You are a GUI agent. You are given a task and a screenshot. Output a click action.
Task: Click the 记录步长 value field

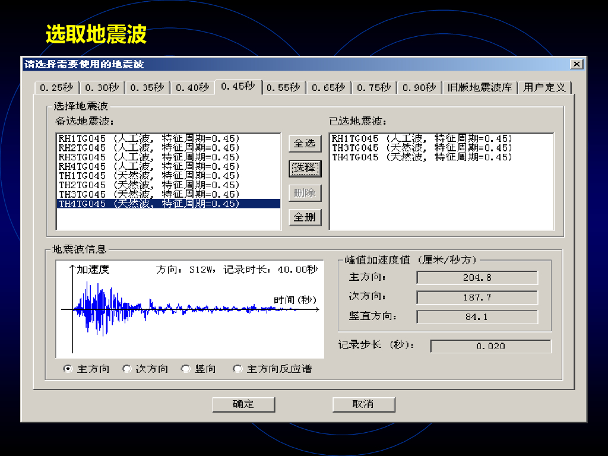(x=490, y=346)
